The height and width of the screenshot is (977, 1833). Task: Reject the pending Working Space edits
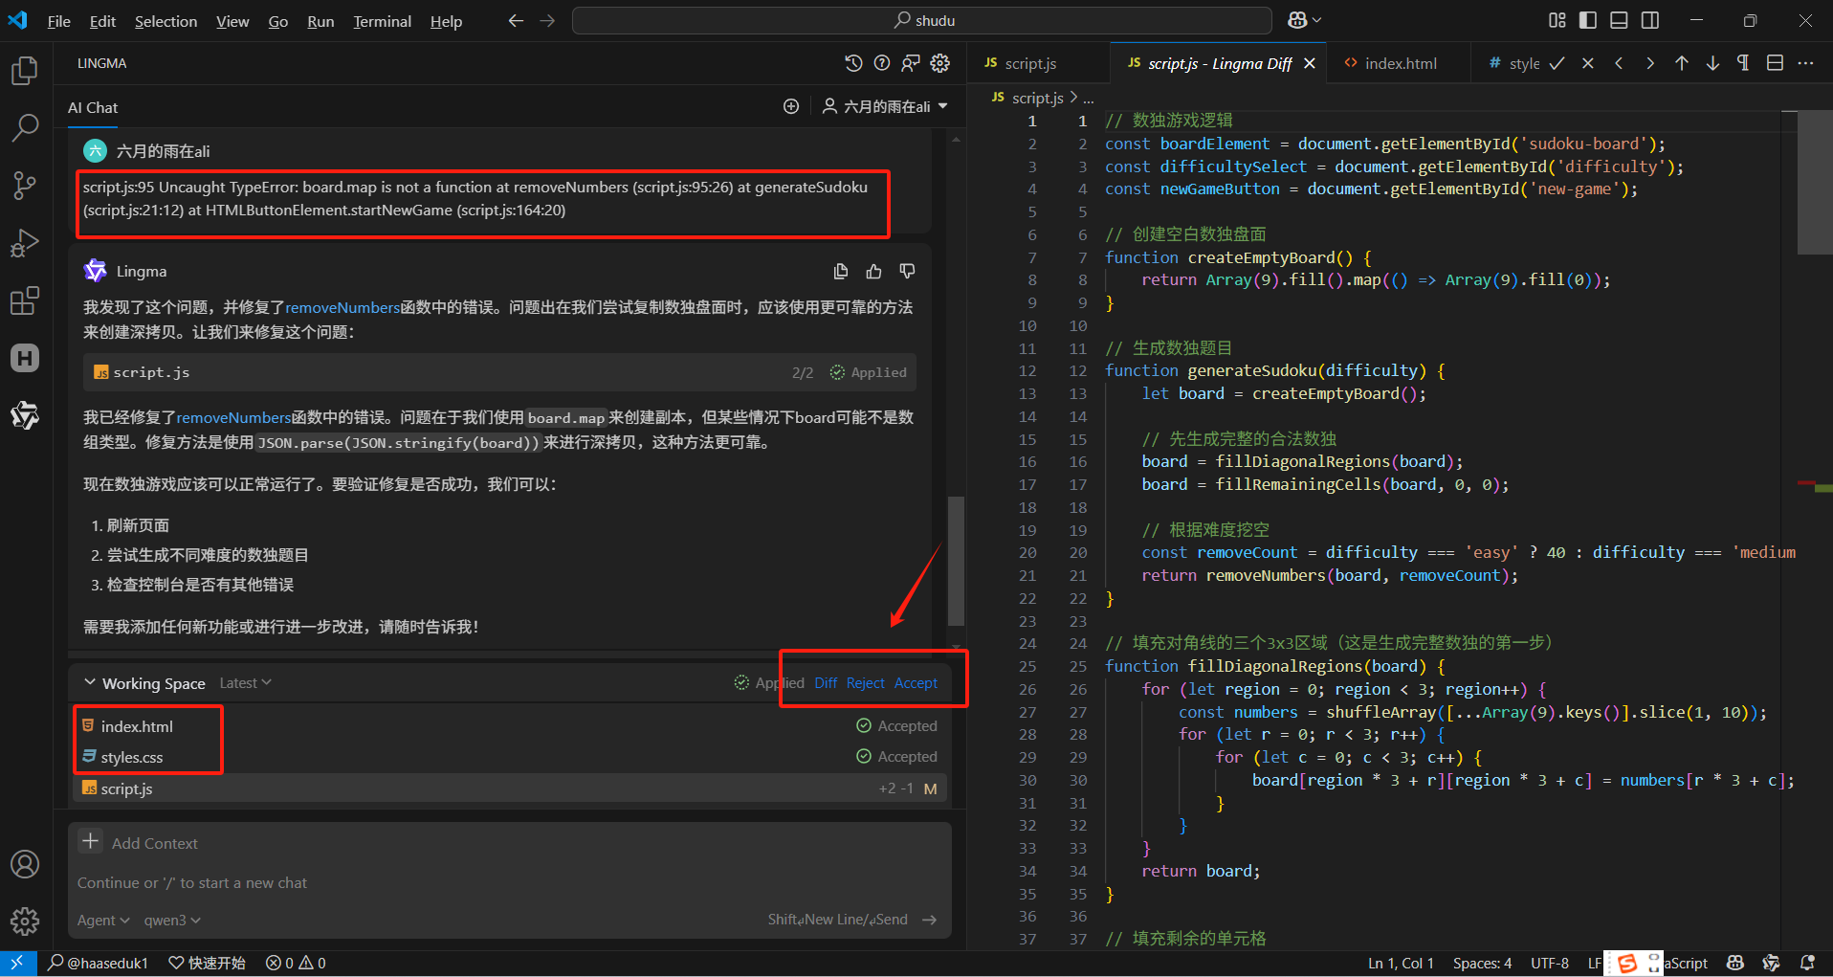pyautogui.click(x=865, y=682)
